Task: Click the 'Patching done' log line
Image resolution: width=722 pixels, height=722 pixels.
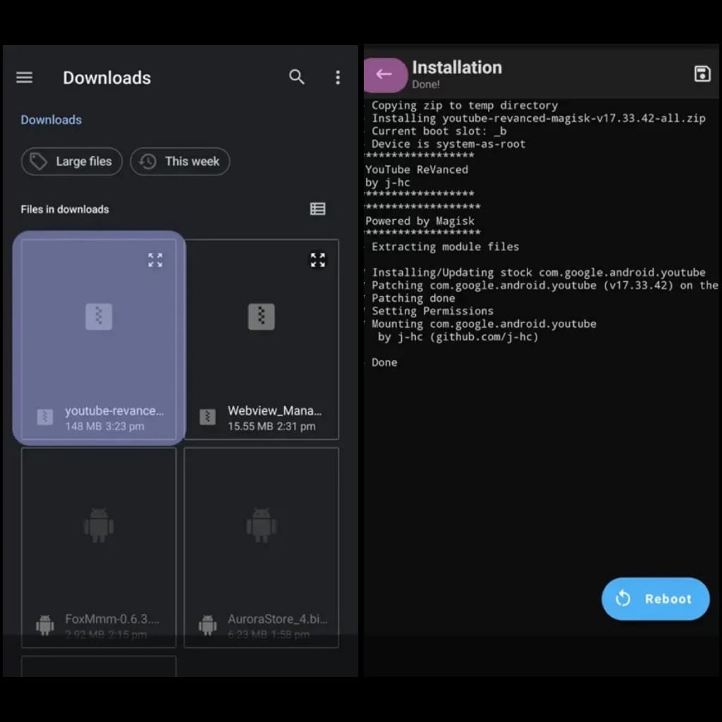Action: coord(413,298)
